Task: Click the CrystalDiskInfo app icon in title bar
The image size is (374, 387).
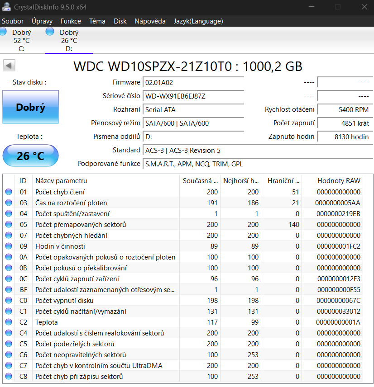Action: (6, 7)
